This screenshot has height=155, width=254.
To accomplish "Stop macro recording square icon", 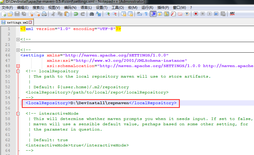I will (202, 14).
